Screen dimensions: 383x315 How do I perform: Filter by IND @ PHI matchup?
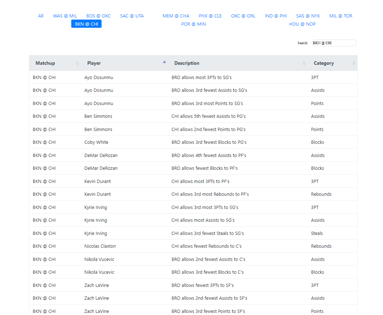point(276,16)
